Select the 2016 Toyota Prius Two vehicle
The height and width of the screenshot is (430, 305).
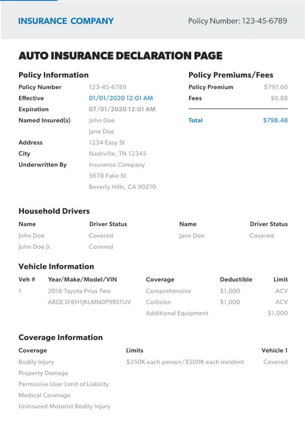coord(79,291)
